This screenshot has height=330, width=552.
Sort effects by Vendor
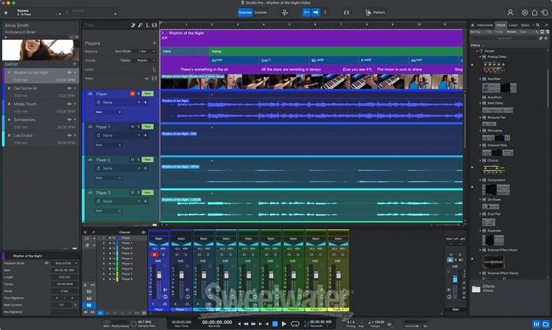pos(512,32)
